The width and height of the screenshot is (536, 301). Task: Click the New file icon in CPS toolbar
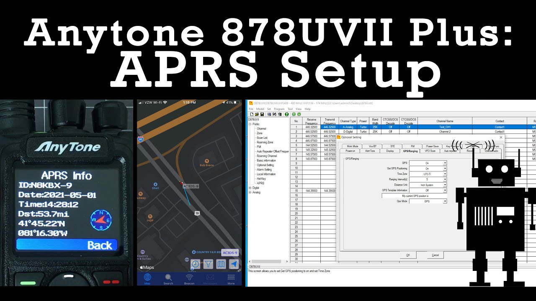pyautogui.click(x=252, y=114)
